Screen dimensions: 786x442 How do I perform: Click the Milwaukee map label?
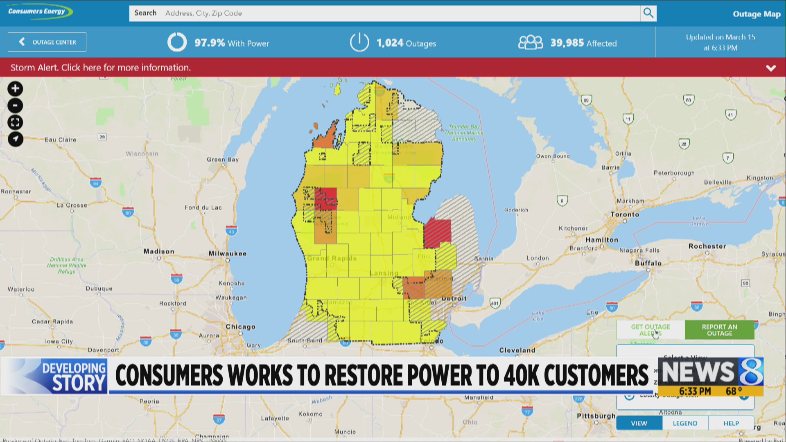228,253
